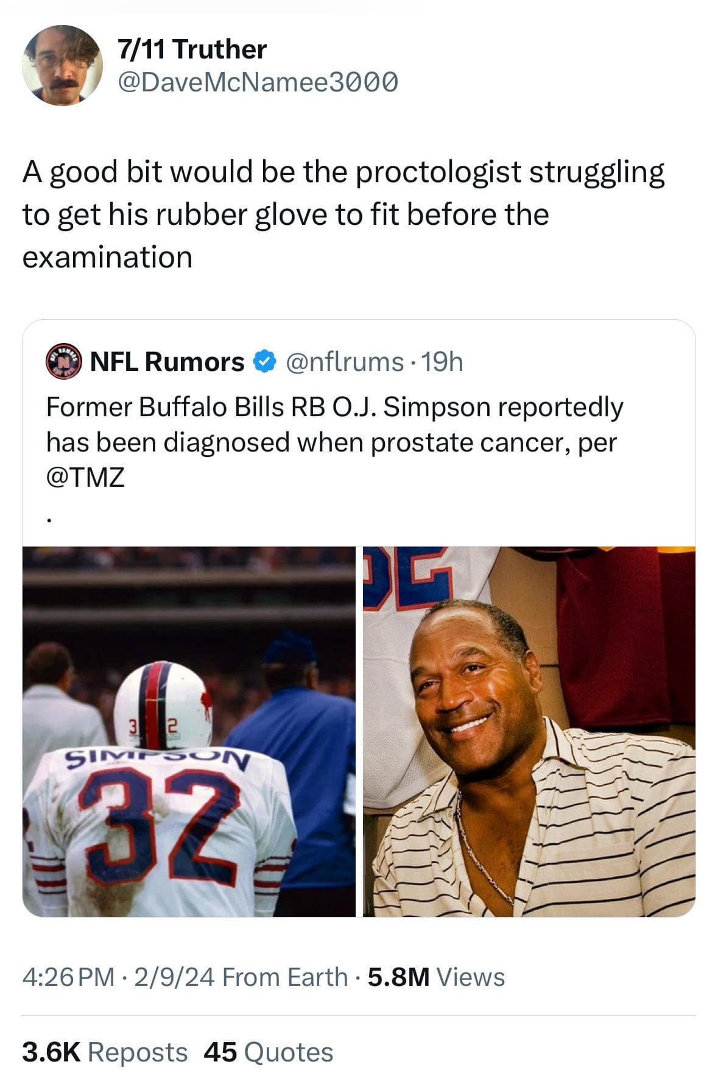
Task: Click the proctologist joke tweet text
Action: point(343,214)
